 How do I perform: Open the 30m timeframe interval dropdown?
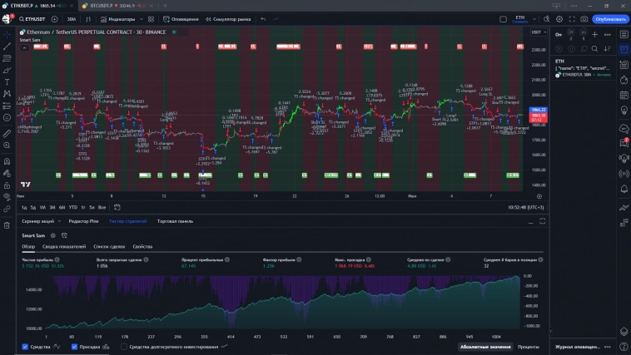pyautogui.click(x=72, y=18)
